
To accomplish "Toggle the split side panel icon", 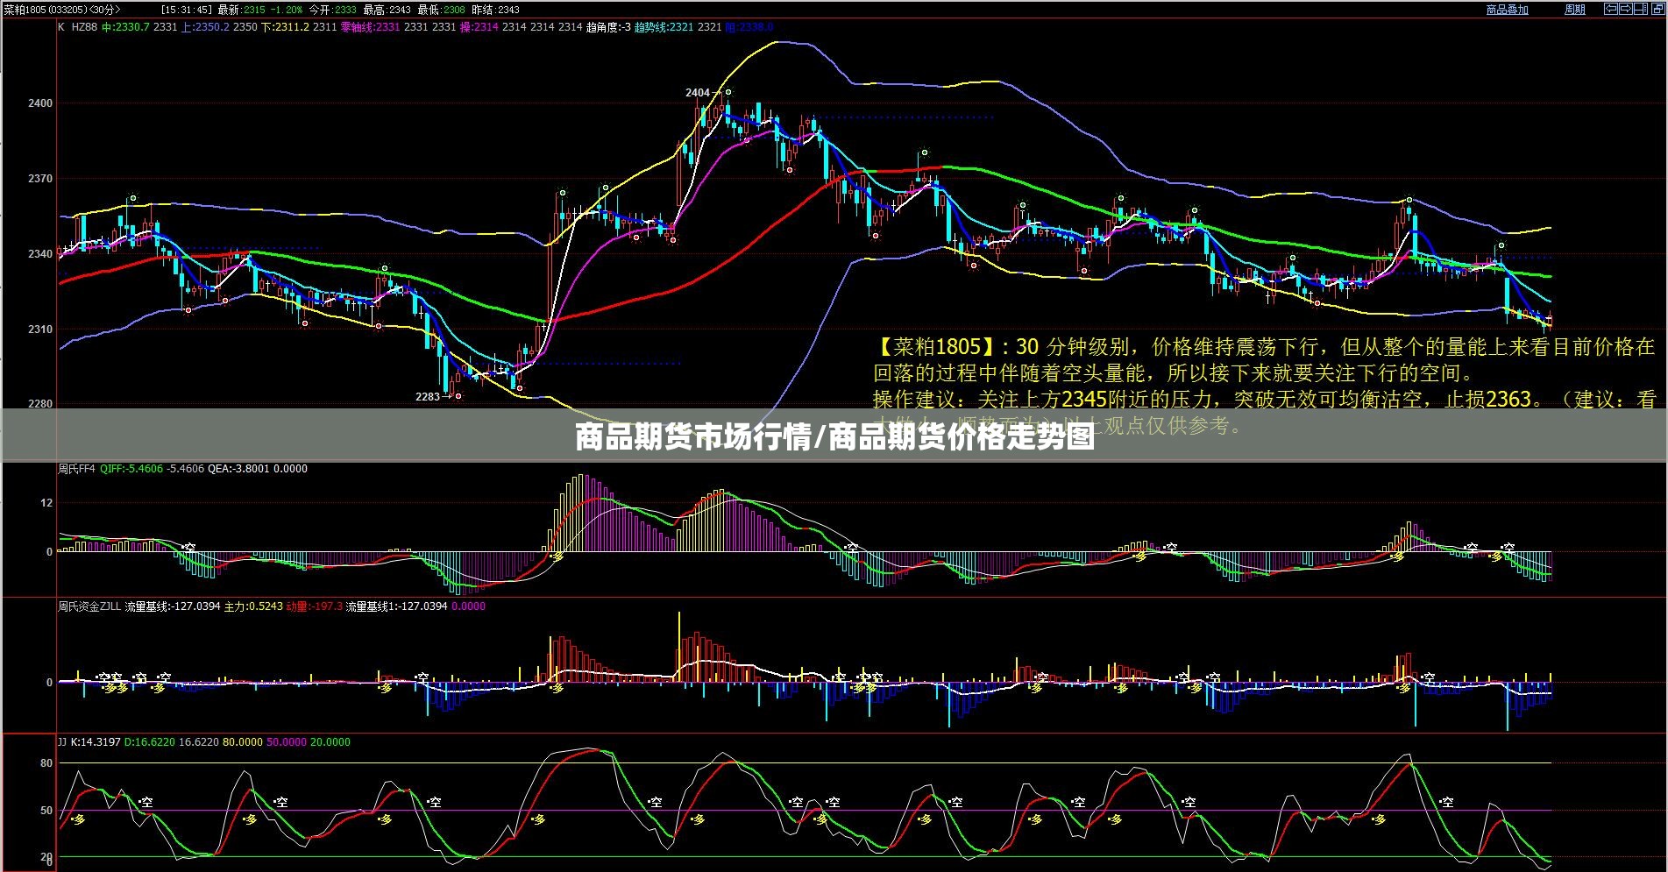I will pyautogui.click(x=1641, y=9).
